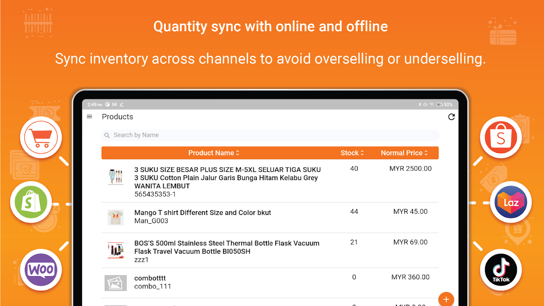Click SKU combo_111
The image size is (544, 306).
[153, 286]
